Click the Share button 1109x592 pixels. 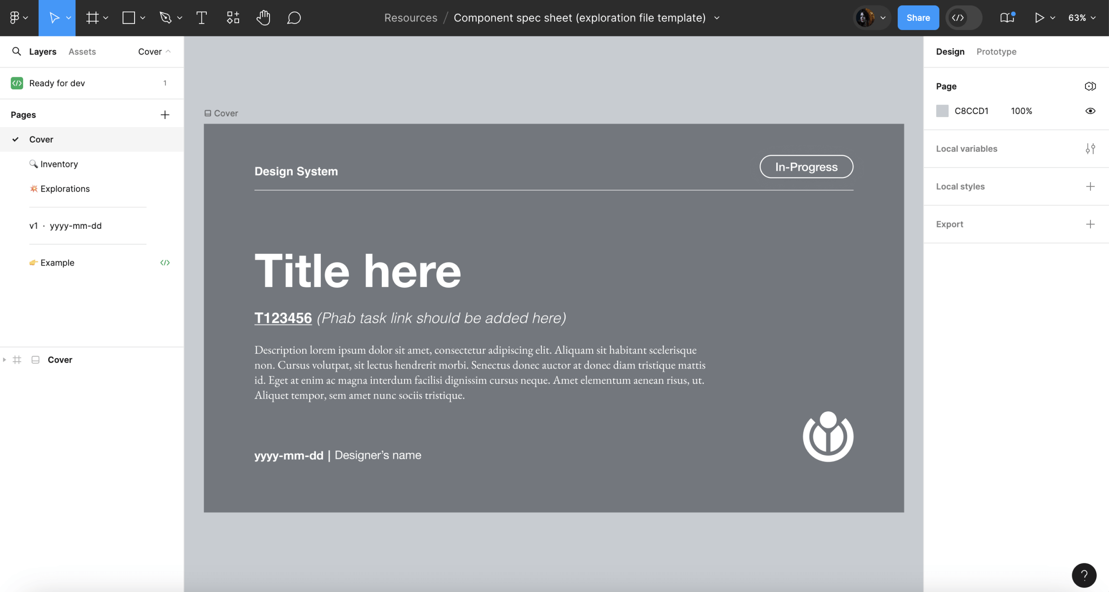click(918, 18)
